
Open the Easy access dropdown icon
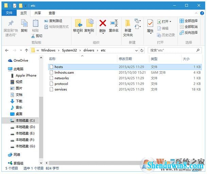[x=138, y=27]
